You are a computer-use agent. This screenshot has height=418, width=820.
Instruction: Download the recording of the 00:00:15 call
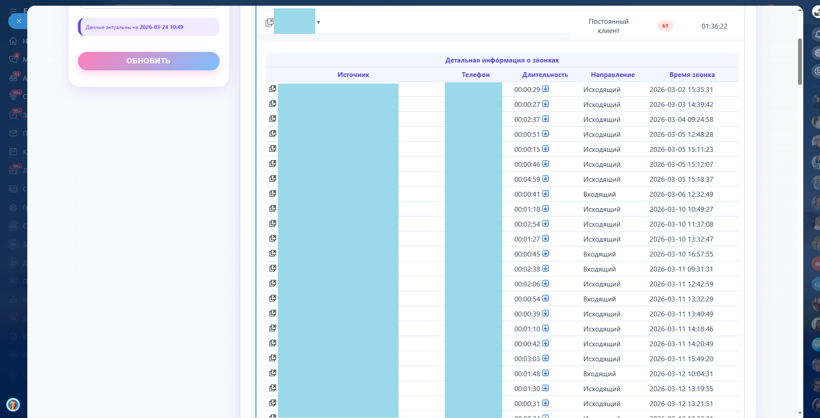[546, 149]
